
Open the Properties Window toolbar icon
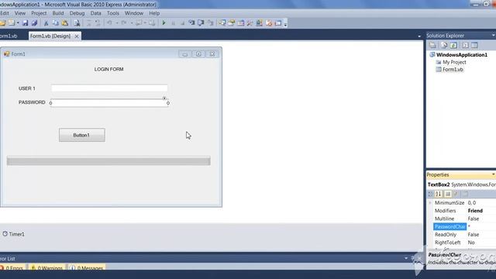pos(232,22)
